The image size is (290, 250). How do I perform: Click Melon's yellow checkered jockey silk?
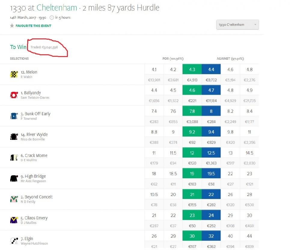point(14,74)
